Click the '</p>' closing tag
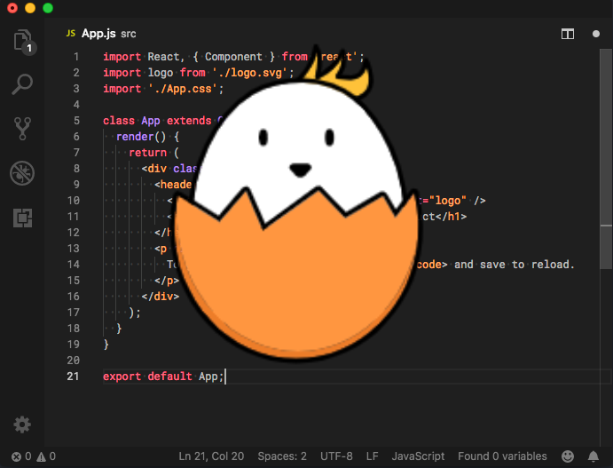This screenshot has width=613, height=468. [167, 280]
